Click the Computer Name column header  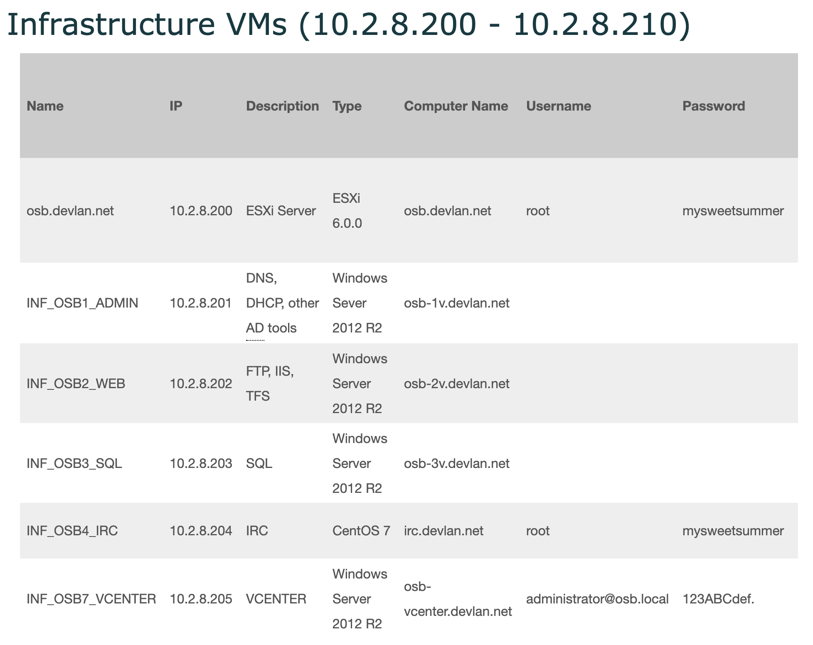456,106
